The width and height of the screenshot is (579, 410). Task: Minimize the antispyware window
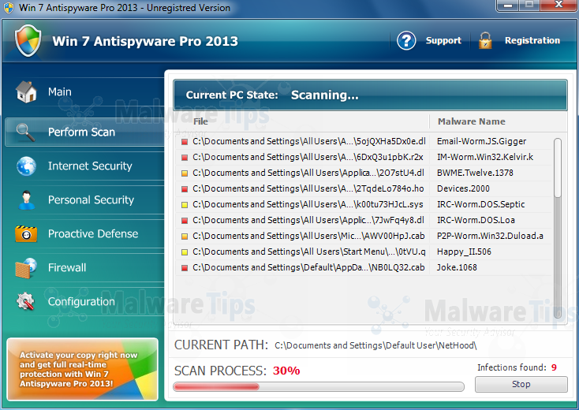(508, 6)
